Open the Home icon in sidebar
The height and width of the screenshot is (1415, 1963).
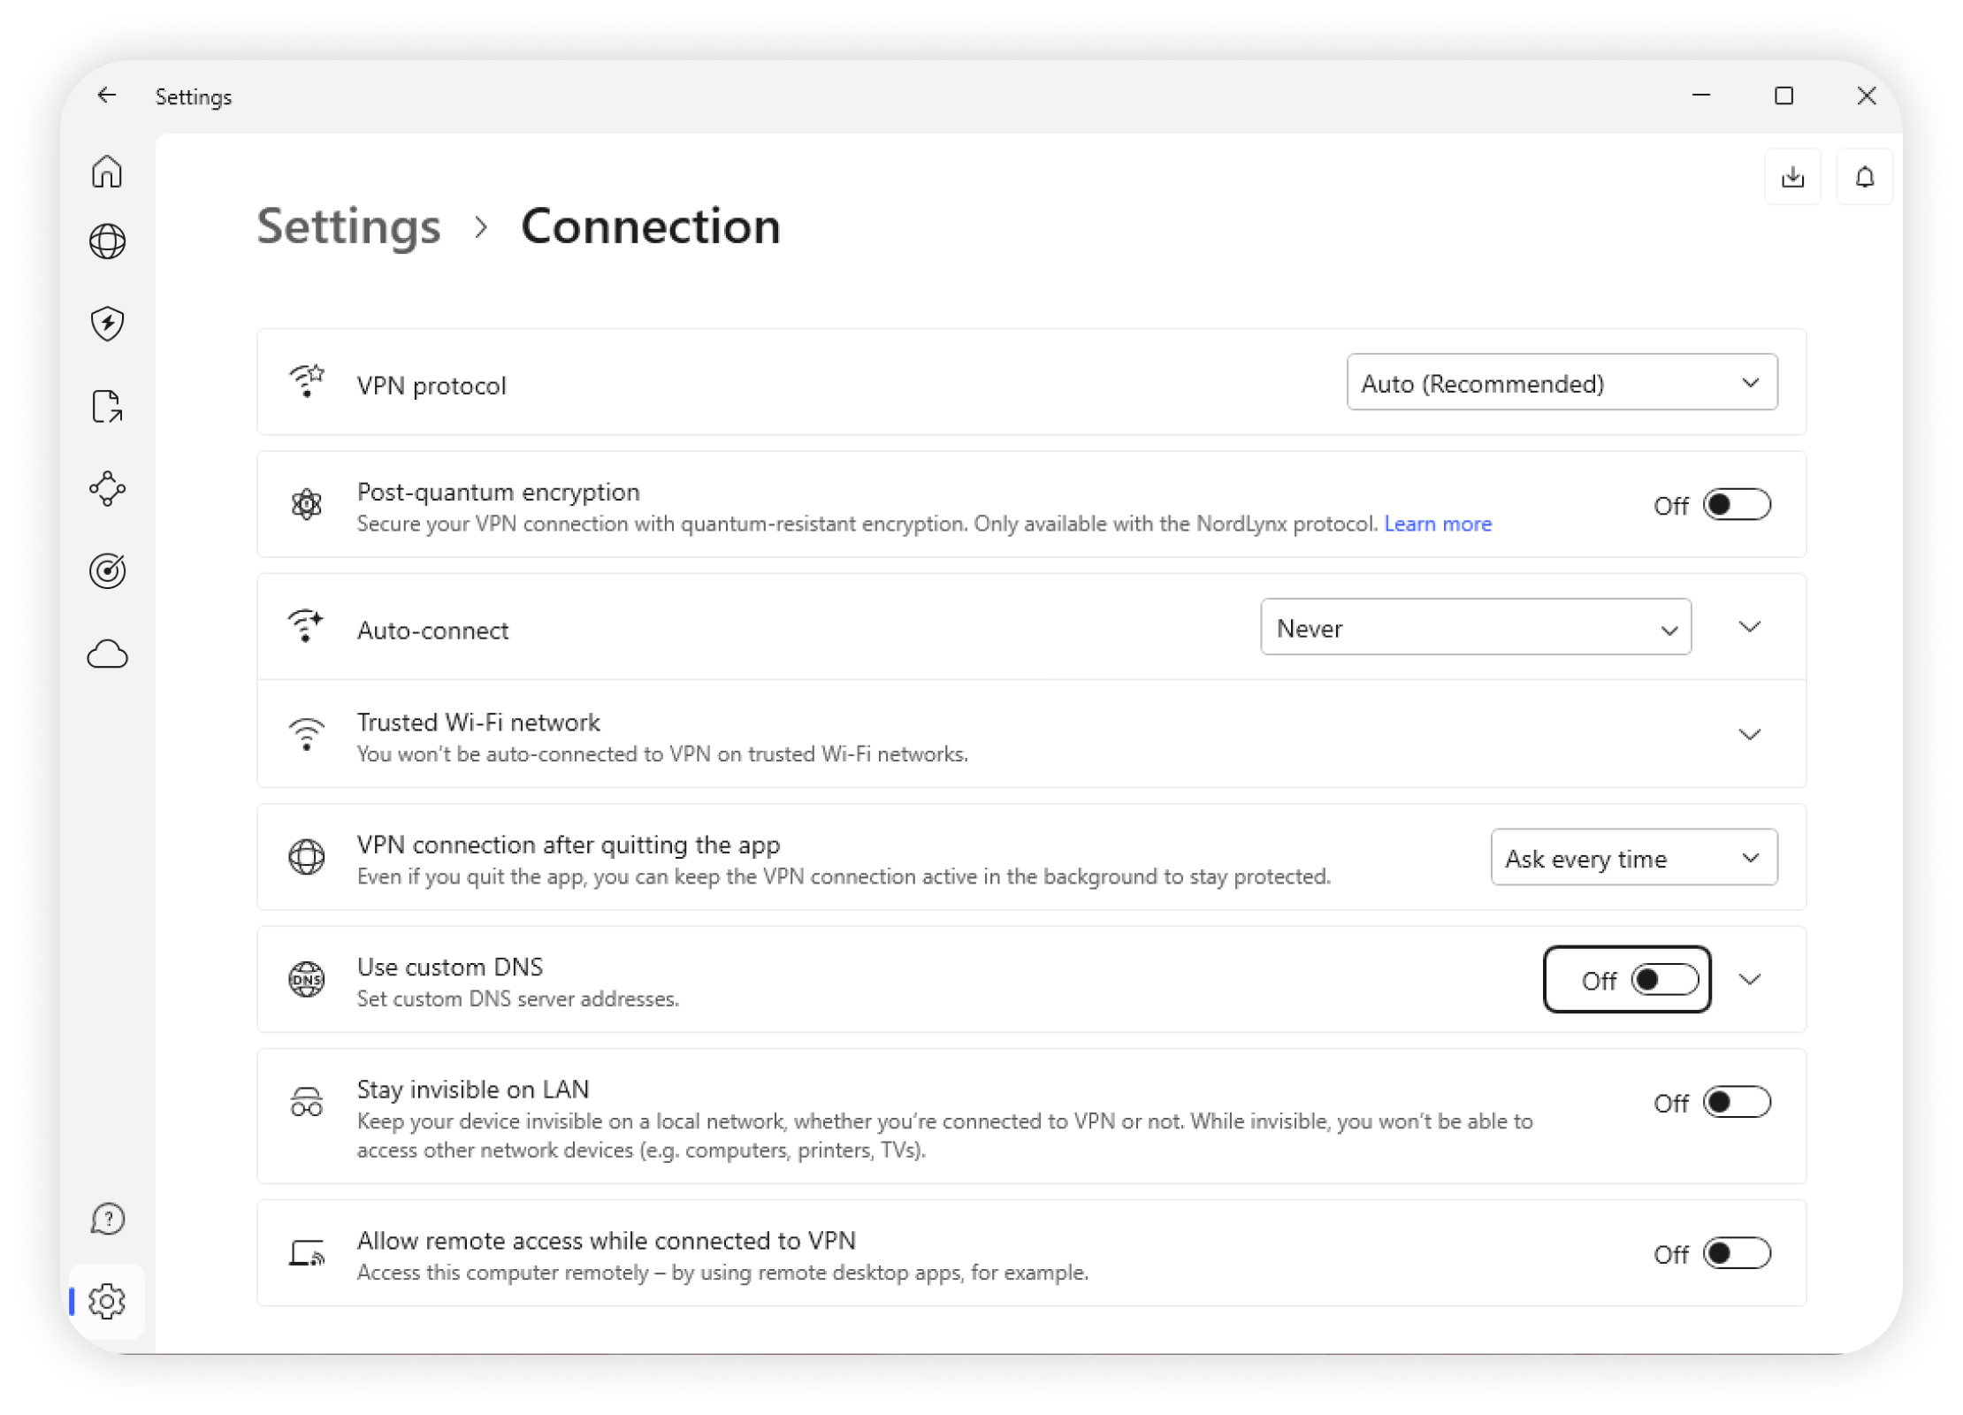(x=107, y=172)
